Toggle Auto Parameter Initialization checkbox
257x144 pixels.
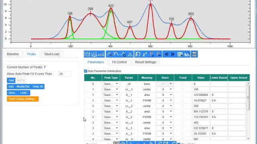(86, 71)
